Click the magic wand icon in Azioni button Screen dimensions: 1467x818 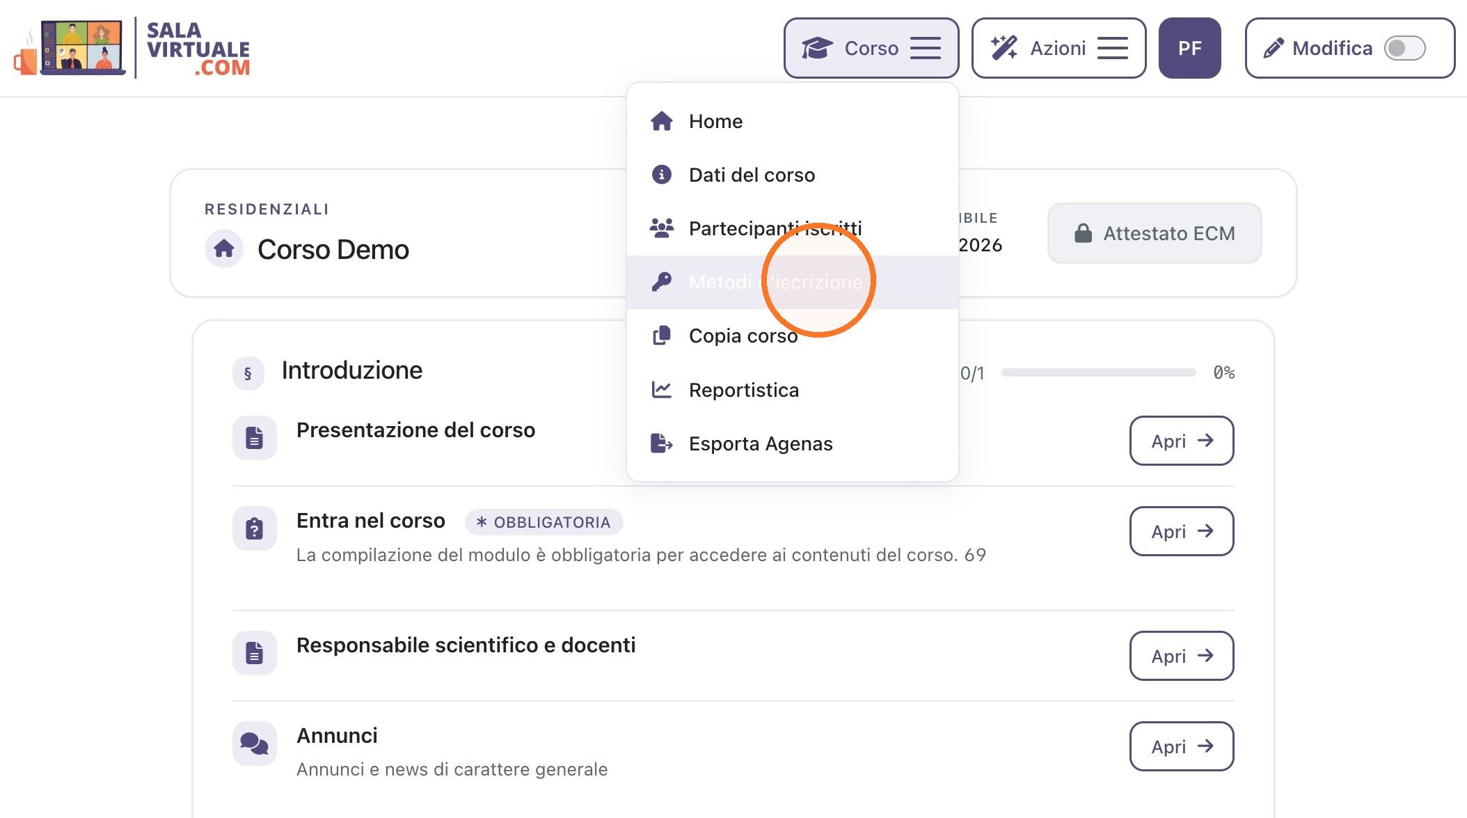1004,48
